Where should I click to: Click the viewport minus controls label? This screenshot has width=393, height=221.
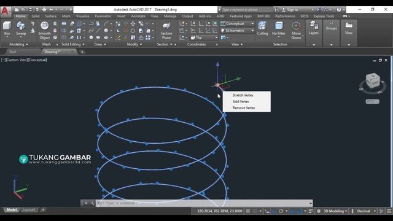pos(3,60)
